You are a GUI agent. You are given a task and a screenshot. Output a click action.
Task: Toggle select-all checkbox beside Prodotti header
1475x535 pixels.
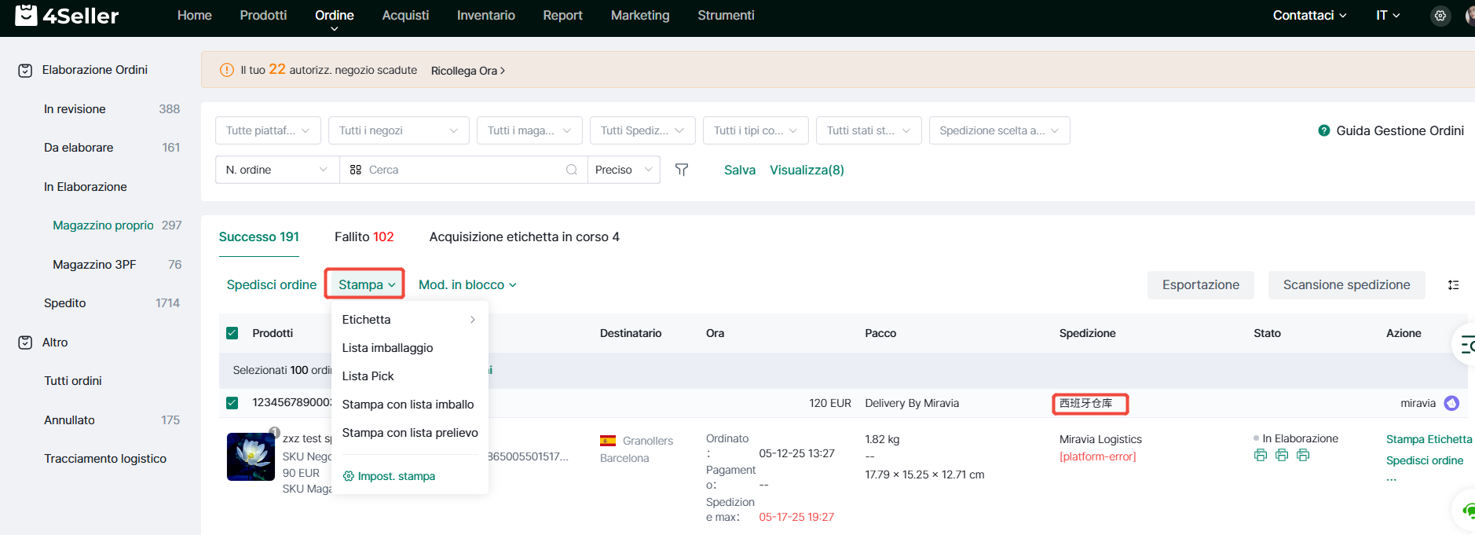tap(232, 333)
